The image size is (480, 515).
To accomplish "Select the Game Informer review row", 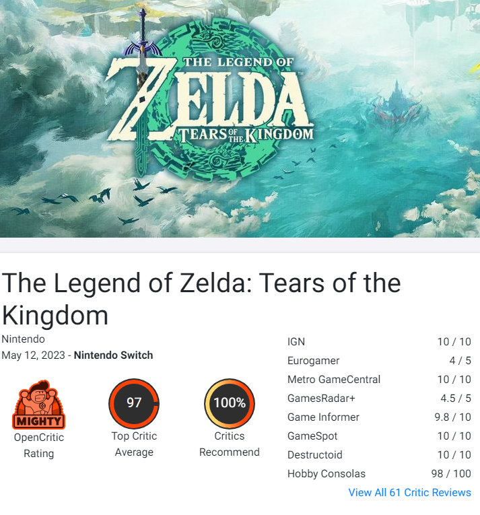I will [x=379, y=417].
